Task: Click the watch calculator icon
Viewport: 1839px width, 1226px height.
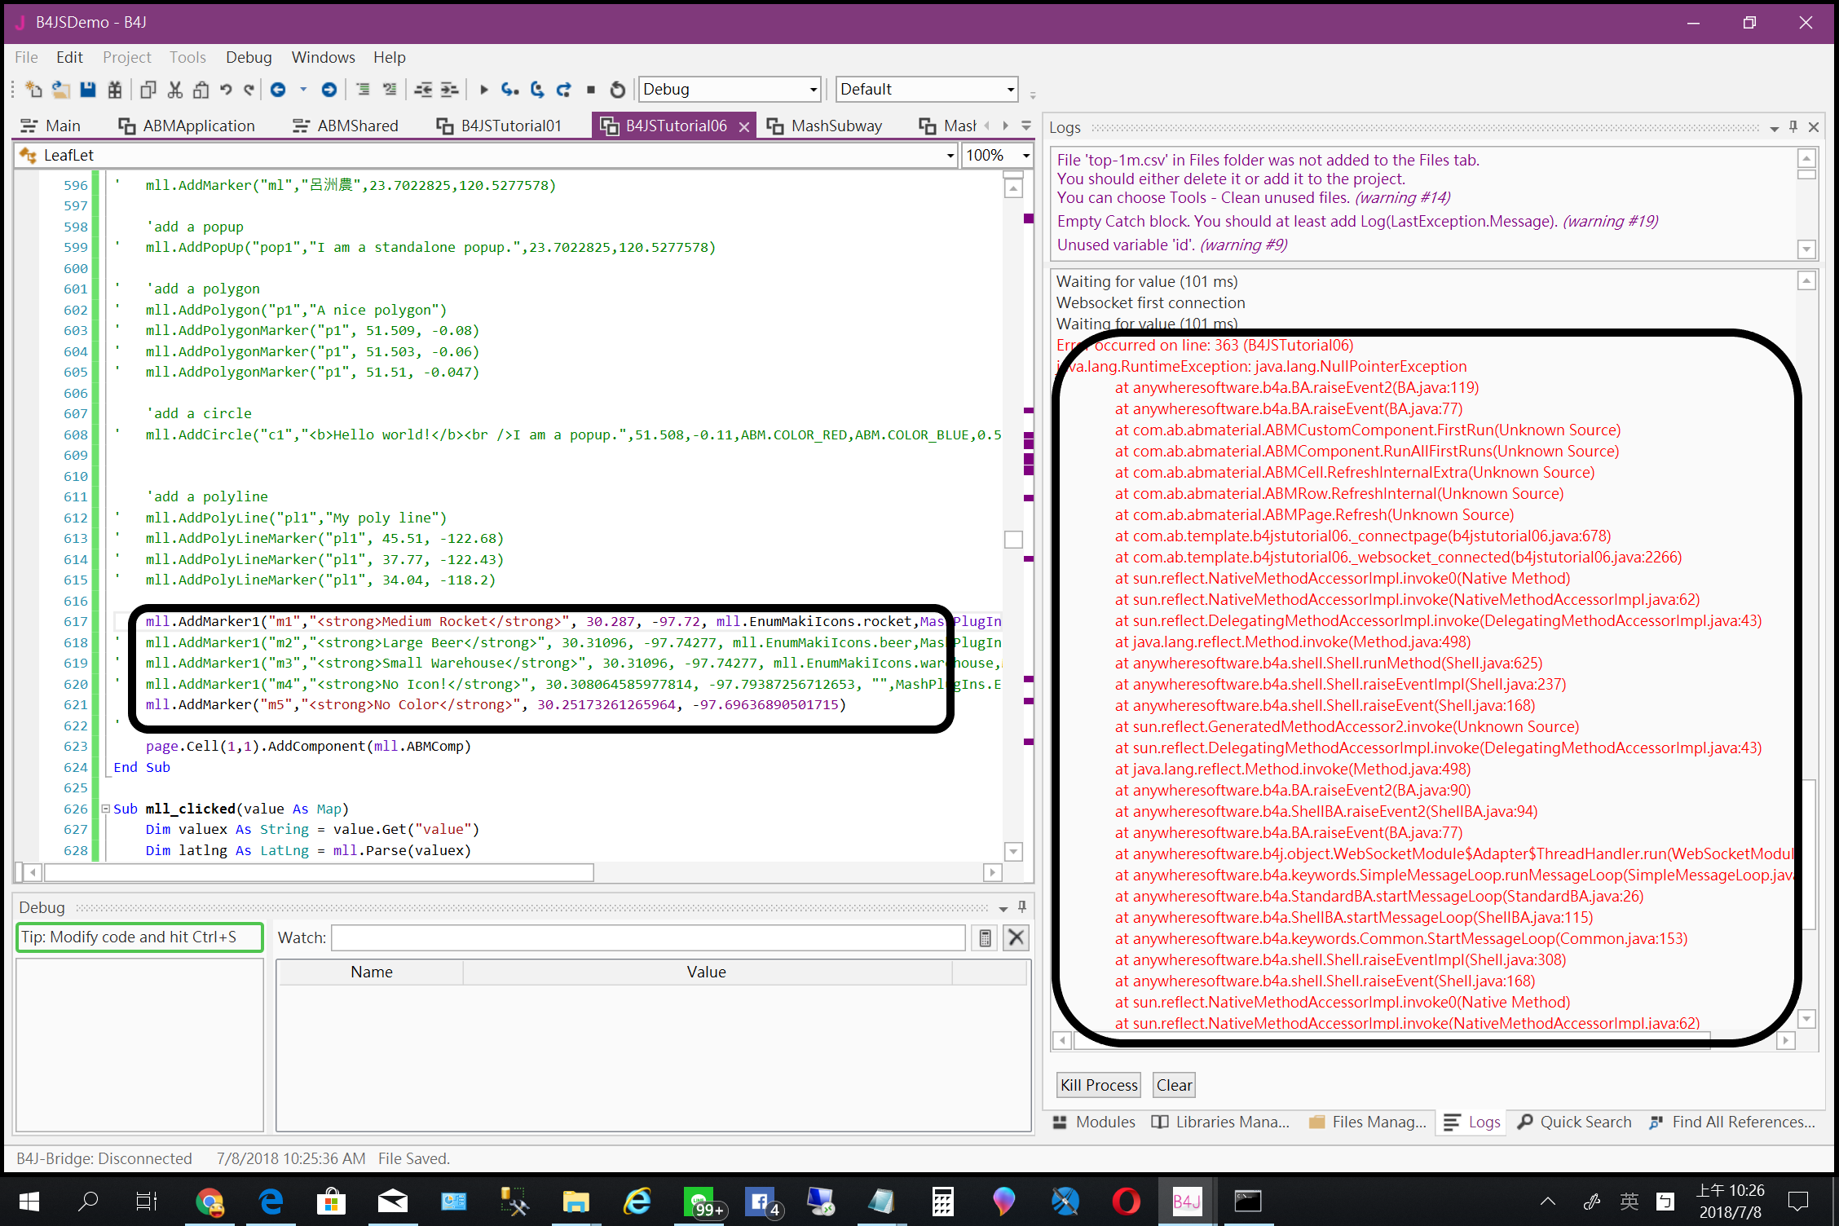Action: pyautogui.click(x=985, y=938)
